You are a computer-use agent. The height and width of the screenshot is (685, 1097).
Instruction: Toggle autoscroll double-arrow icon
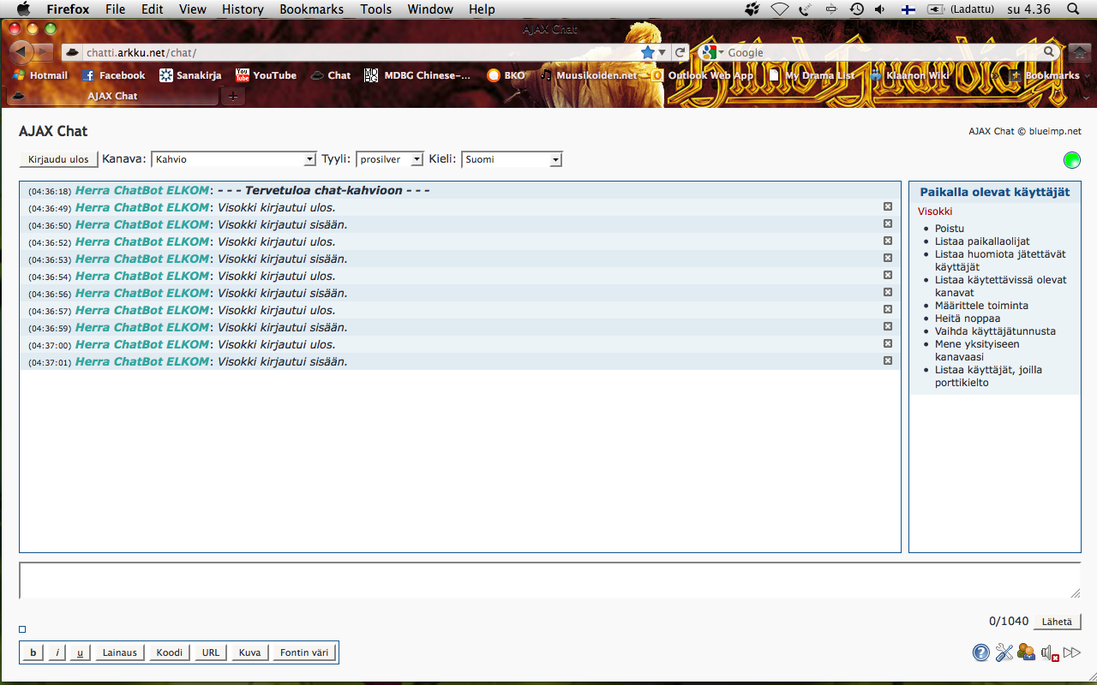[x=1072, y=653]
